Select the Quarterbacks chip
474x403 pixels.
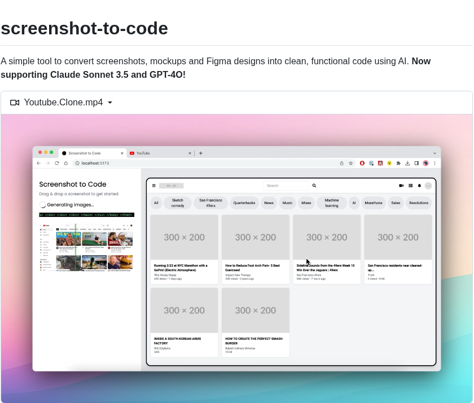click(x=244, y=203)
